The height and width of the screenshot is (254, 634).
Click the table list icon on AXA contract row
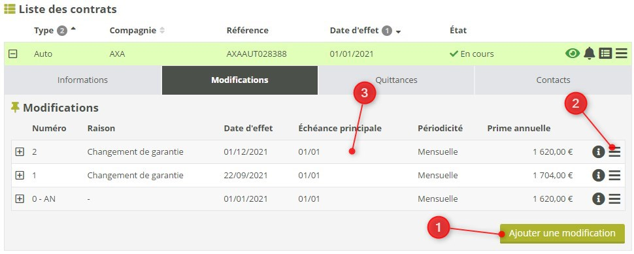(x=605, y=54)
